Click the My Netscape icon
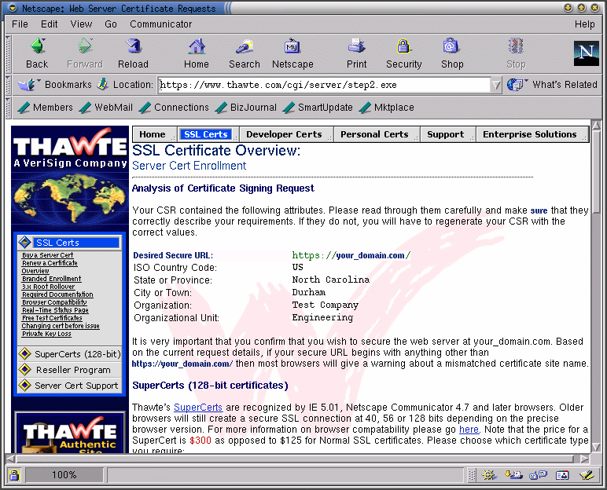The image size is (607, 490). coord(292,53)
